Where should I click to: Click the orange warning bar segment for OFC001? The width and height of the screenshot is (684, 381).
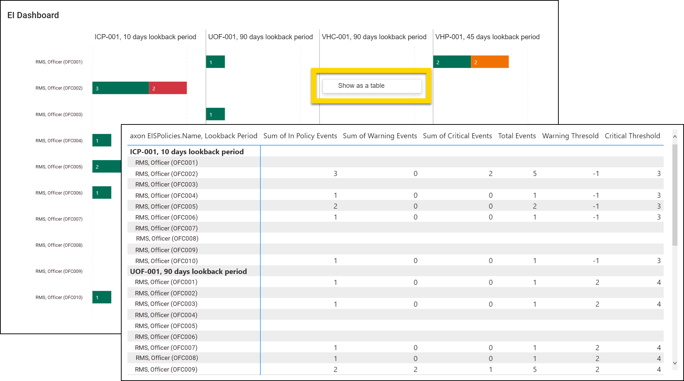[489, 62]
